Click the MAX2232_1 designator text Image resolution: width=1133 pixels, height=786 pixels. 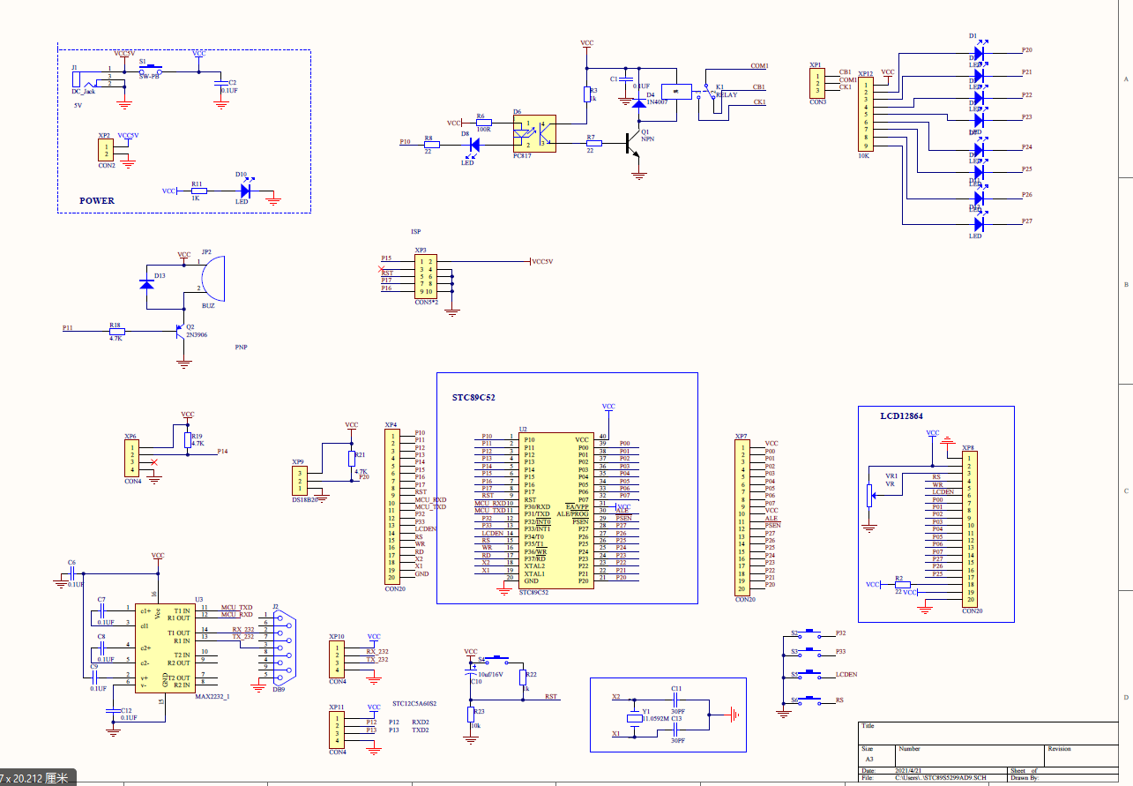pos(212,696)
